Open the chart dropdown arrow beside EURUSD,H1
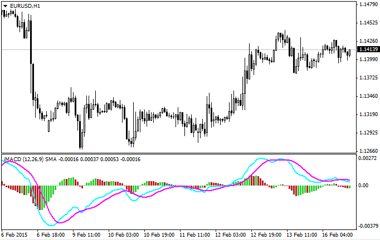 click(5, 5)
